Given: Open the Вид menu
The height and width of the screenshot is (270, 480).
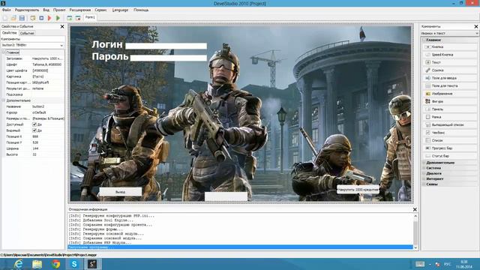Looking at the screenshot, I should coord(46,10).
